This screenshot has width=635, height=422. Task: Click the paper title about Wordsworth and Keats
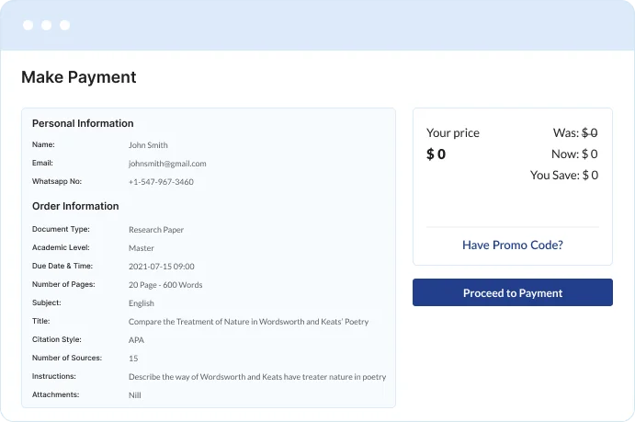pos(248,322)
